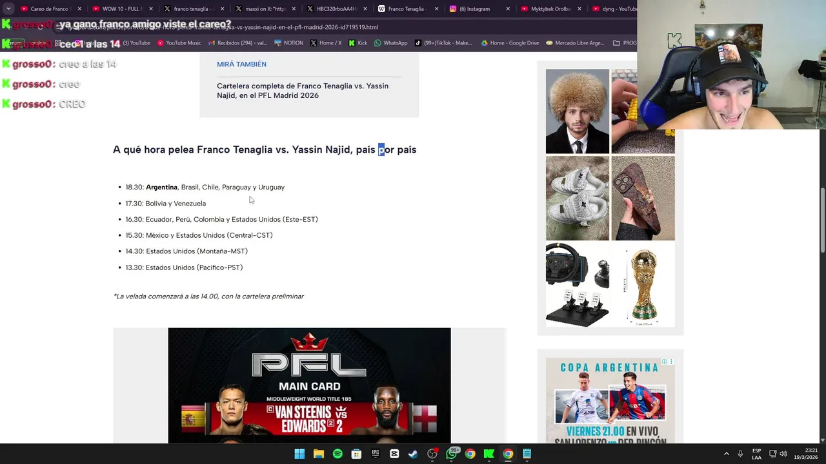This screenshot has height=464, width=826.
Task: Close the active Franco Tenaglia tab
Action: click(436, 9)
